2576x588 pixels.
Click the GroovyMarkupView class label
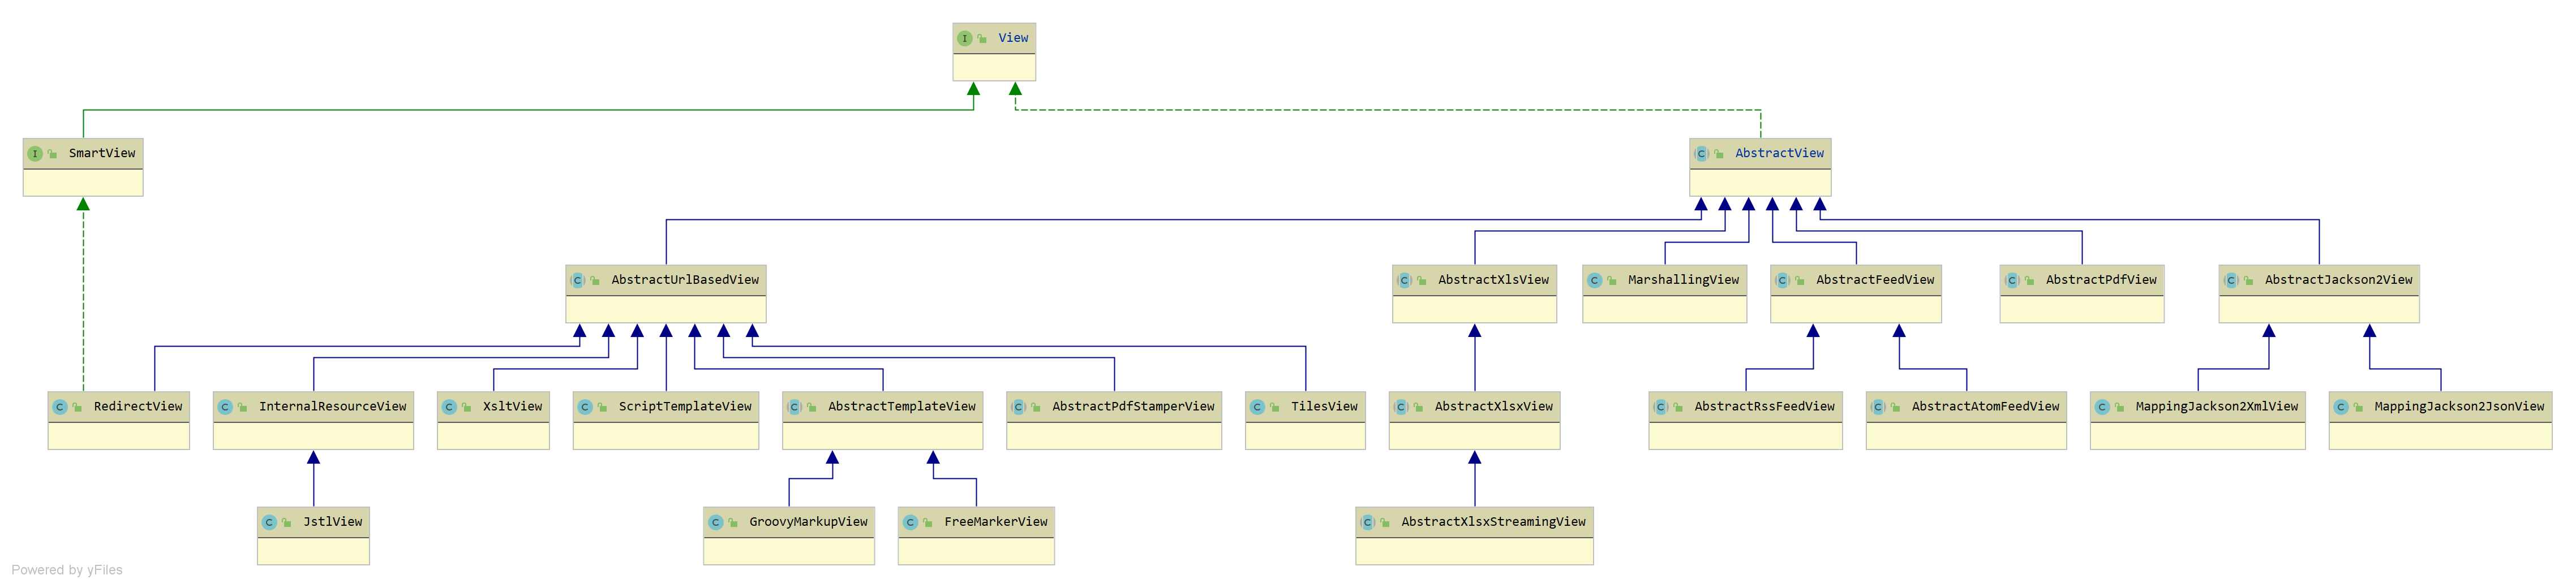[x=808, y=522]
